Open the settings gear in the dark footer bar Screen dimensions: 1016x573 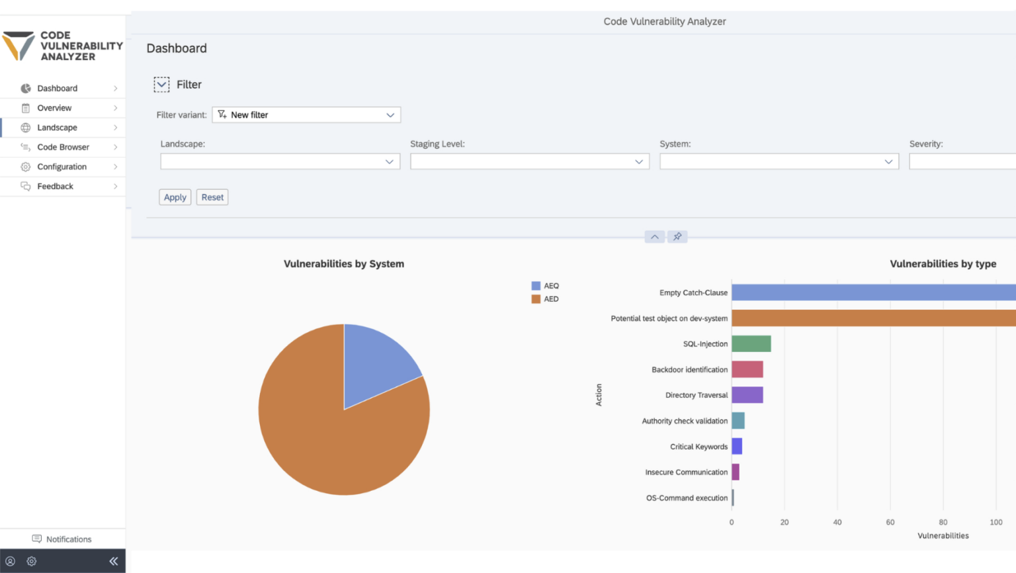point(31,561)
